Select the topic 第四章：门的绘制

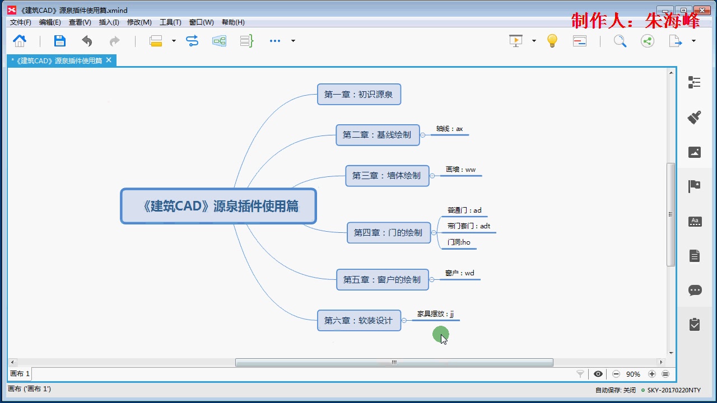coord(389,233)
